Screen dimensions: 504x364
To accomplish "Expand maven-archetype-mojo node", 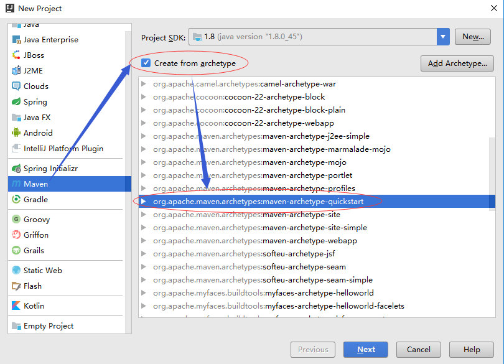I will pyautogui.click(x=144, y=162).
